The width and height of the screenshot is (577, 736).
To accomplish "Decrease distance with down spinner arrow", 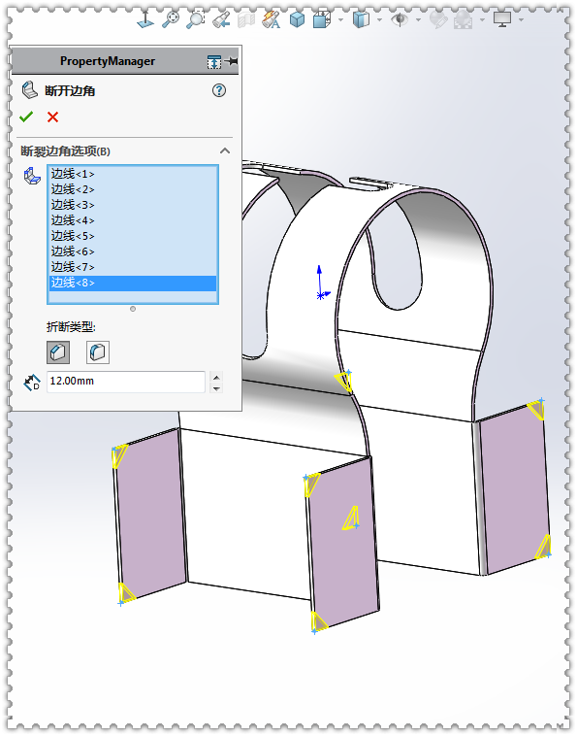I will pos(216,387).
